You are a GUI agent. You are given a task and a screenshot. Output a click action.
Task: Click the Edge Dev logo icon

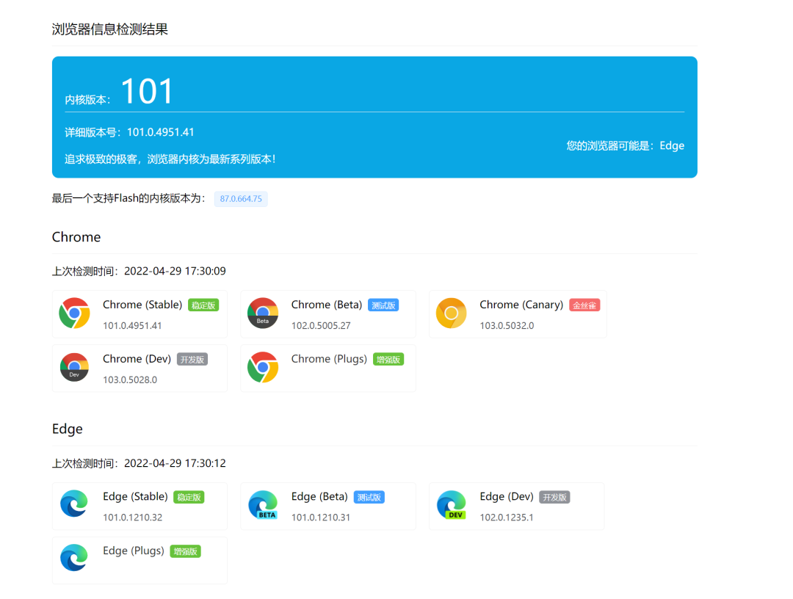452,505
